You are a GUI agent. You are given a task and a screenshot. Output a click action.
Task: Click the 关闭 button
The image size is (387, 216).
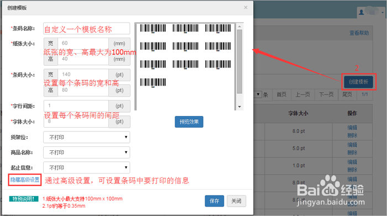(236, 201)
